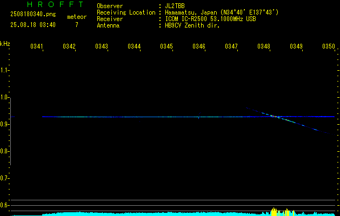
Task: Click the 1.1 frequency axis label
Action: (4, 70)
